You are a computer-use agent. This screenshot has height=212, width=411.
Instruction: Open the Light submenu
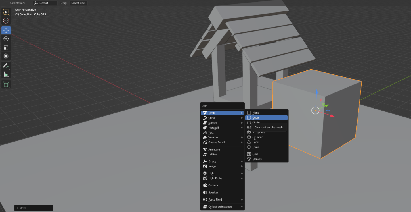223,173
